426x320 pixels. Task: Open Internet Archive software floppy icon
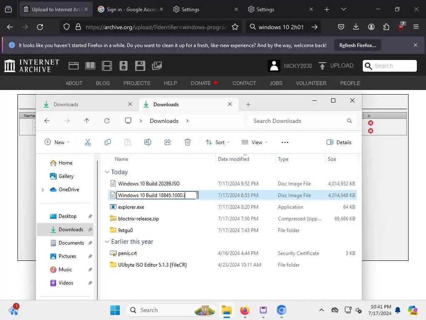(x=140, y=66)
